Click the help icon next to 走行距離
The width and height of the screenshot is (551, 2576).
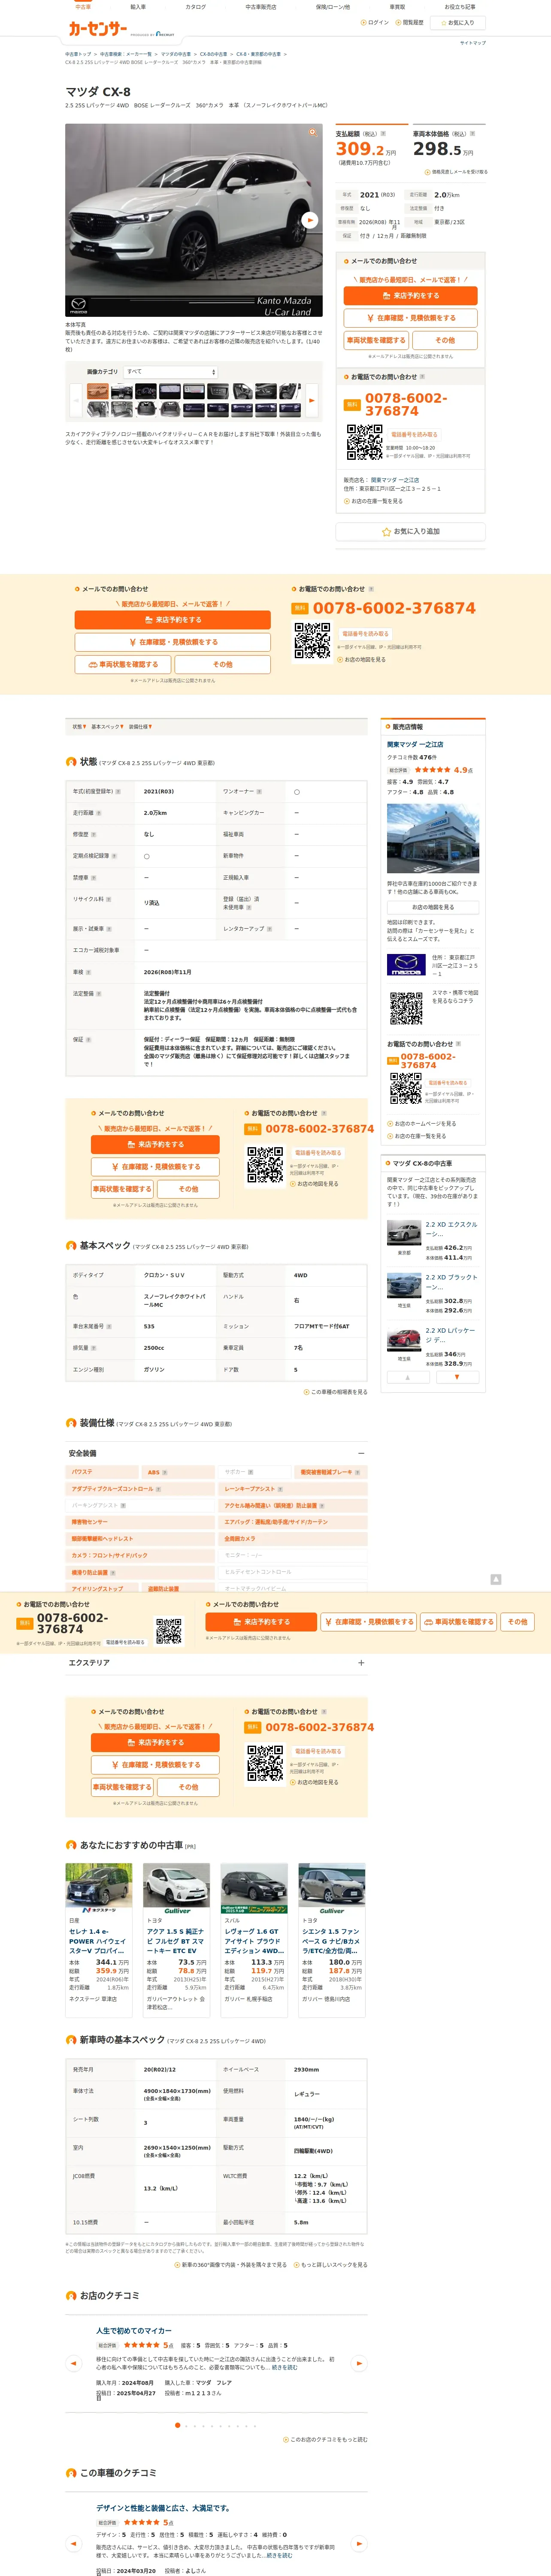[x=99, y=813]
